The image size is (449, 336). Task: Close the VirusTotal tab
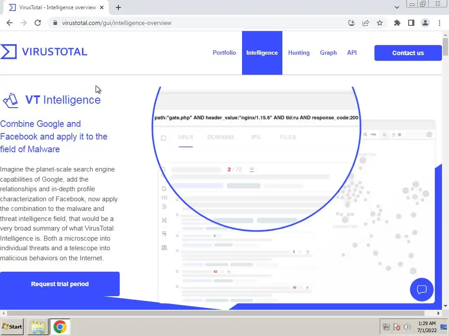[x=102, y=7]
